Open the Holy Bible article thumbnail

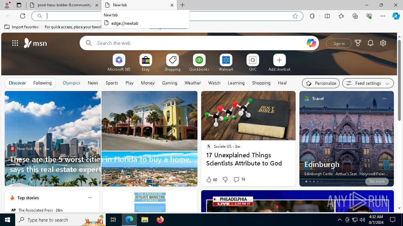pyautogui.click(x=248, y=116)
